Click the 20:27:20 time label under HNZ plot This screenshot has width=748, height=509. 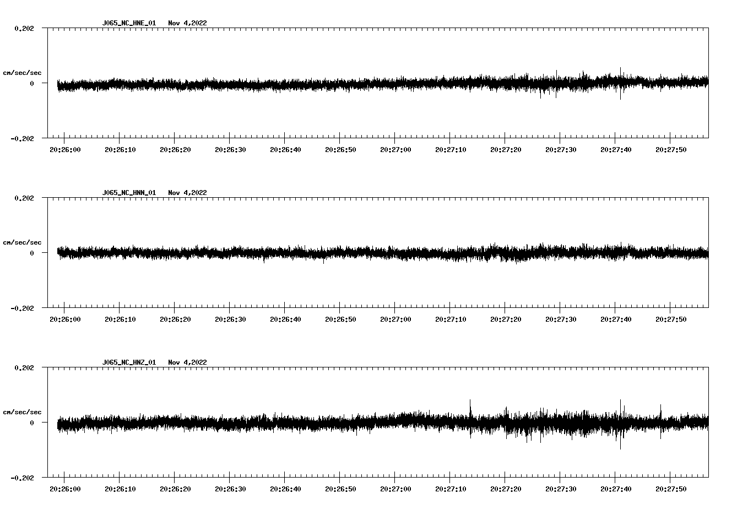click(x=506, y=489)
